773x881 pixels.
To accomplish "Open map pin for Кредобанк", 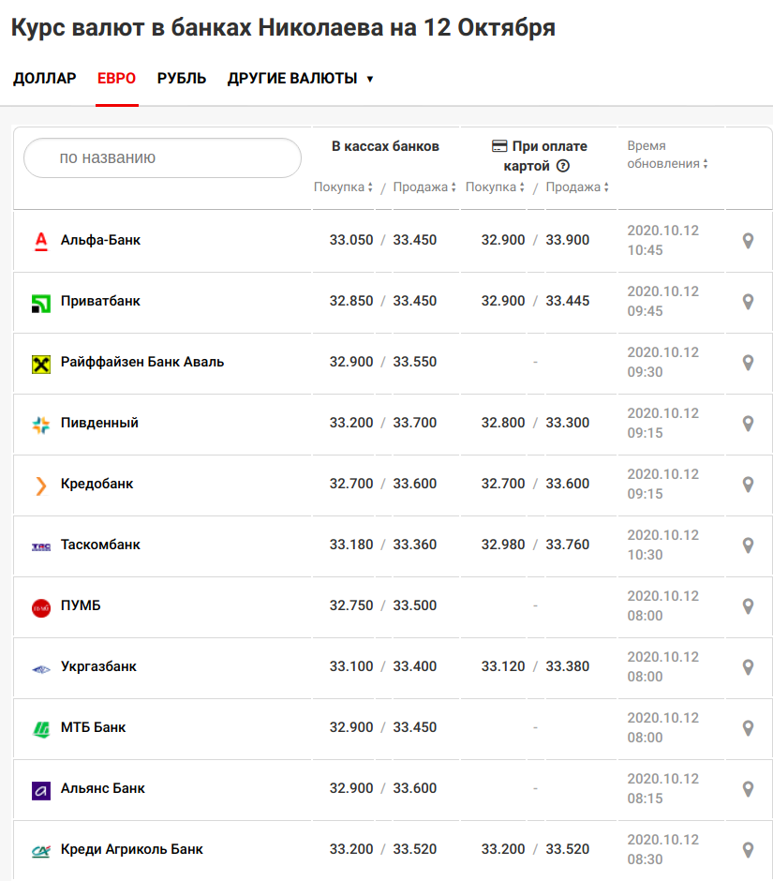I will [748, 485].
